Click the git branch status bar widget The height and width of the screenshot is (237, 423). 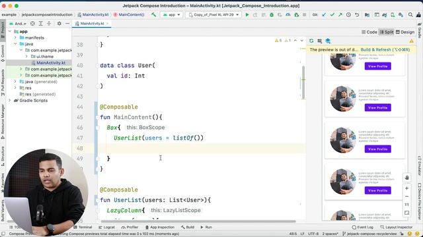[369, 234]
